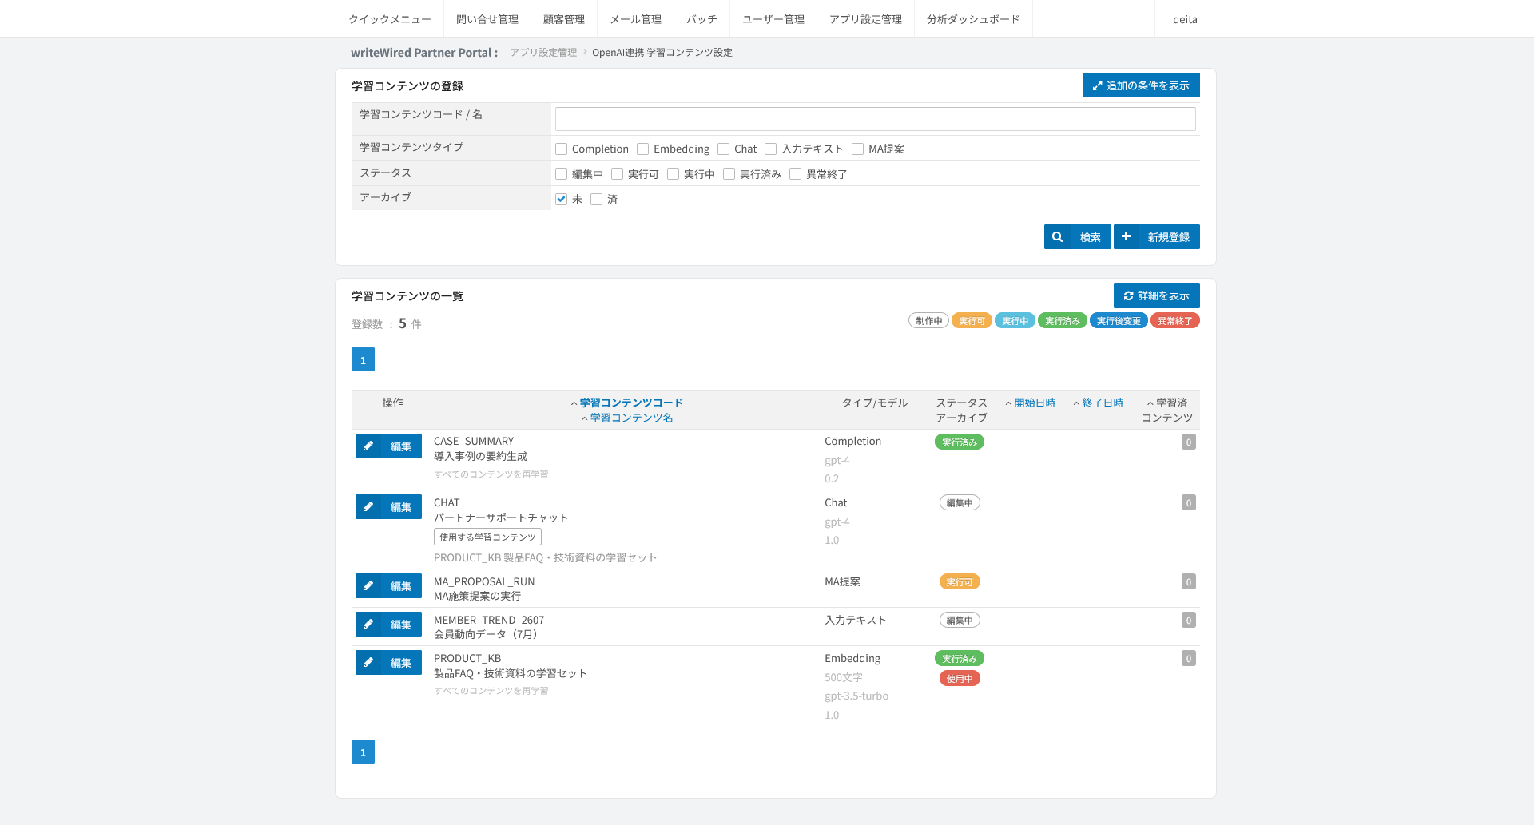Check the 実行済み status checkbox
The height and width of the screenshot is (825, 1534).
[x=729, y=173]
